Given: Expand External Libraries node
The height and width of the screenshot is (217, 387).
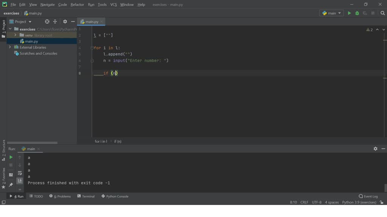Looking at the screenshot, I should (10, 47).
